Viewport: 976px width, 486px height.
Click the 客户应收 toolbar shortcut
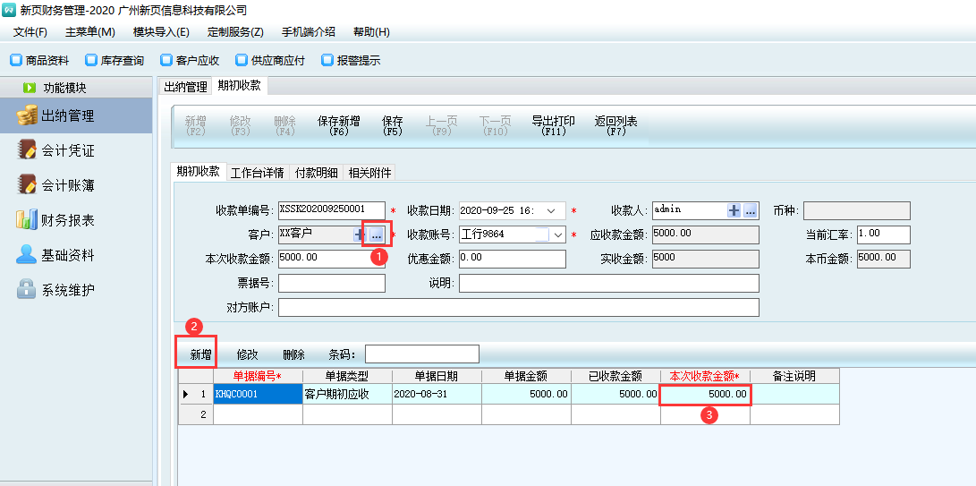click(x=190, y=61)
